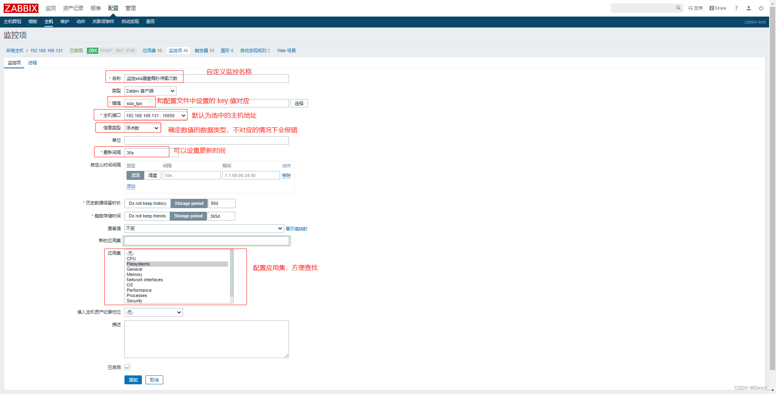Go to 主机 submenu
The width and height of the screenshot is (776, 394).
49,22
